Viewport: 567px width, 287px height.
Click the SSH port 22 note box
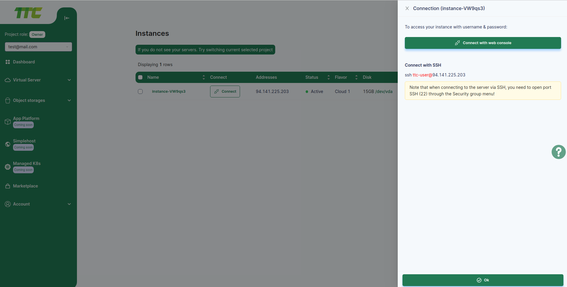point(483,91)
